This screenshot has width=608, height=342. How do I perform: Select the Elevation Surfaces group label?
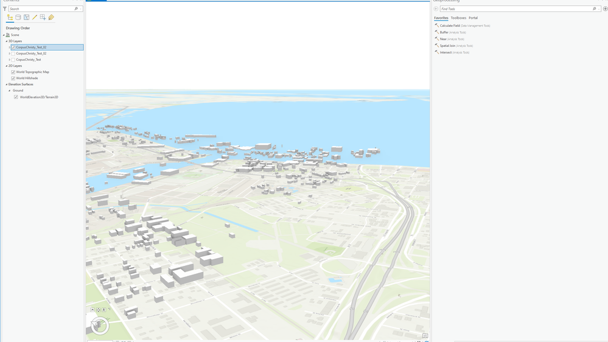[21, 85]
